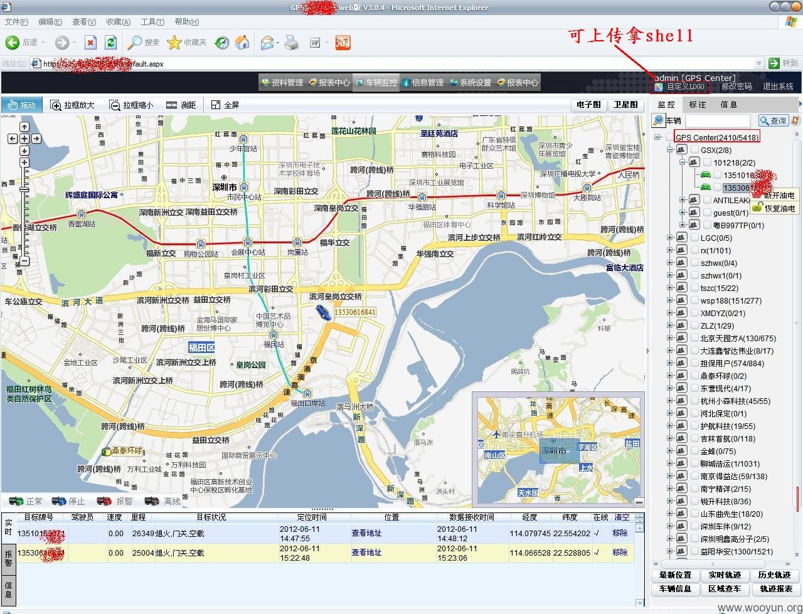Image resolution: width=803 pixels, height=614 pixels.
Task: Click the blue car marker on the map
Action: (x=324, y=312)
